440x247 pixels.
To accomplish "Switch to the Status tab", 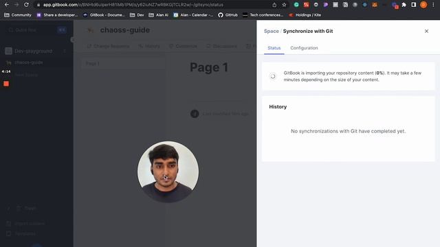I will [x=274, y=48].
